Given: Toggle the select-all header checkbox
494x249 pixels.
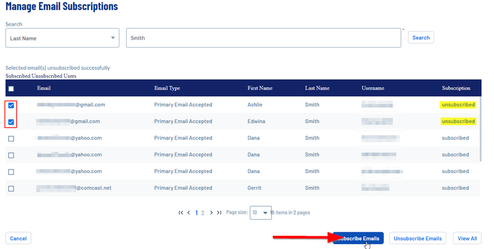Looking at the screenshot, I should [x=11, y=88].
